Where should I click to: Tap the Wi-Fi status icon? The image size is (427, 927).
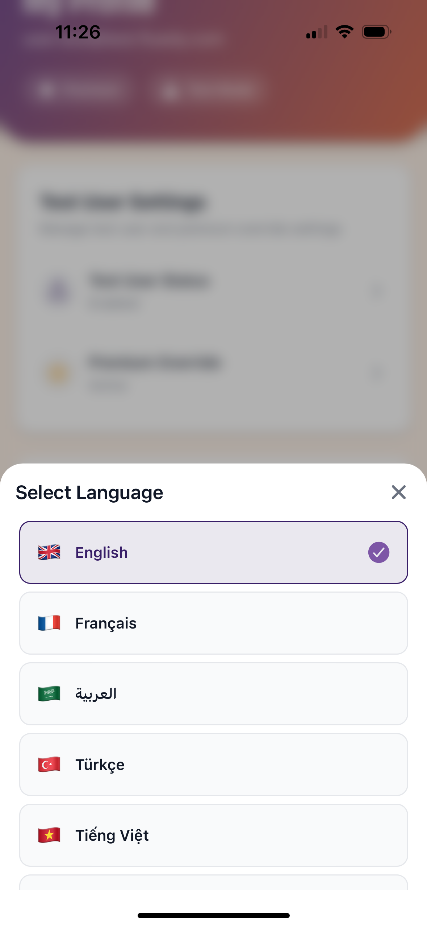click(344, 32)
